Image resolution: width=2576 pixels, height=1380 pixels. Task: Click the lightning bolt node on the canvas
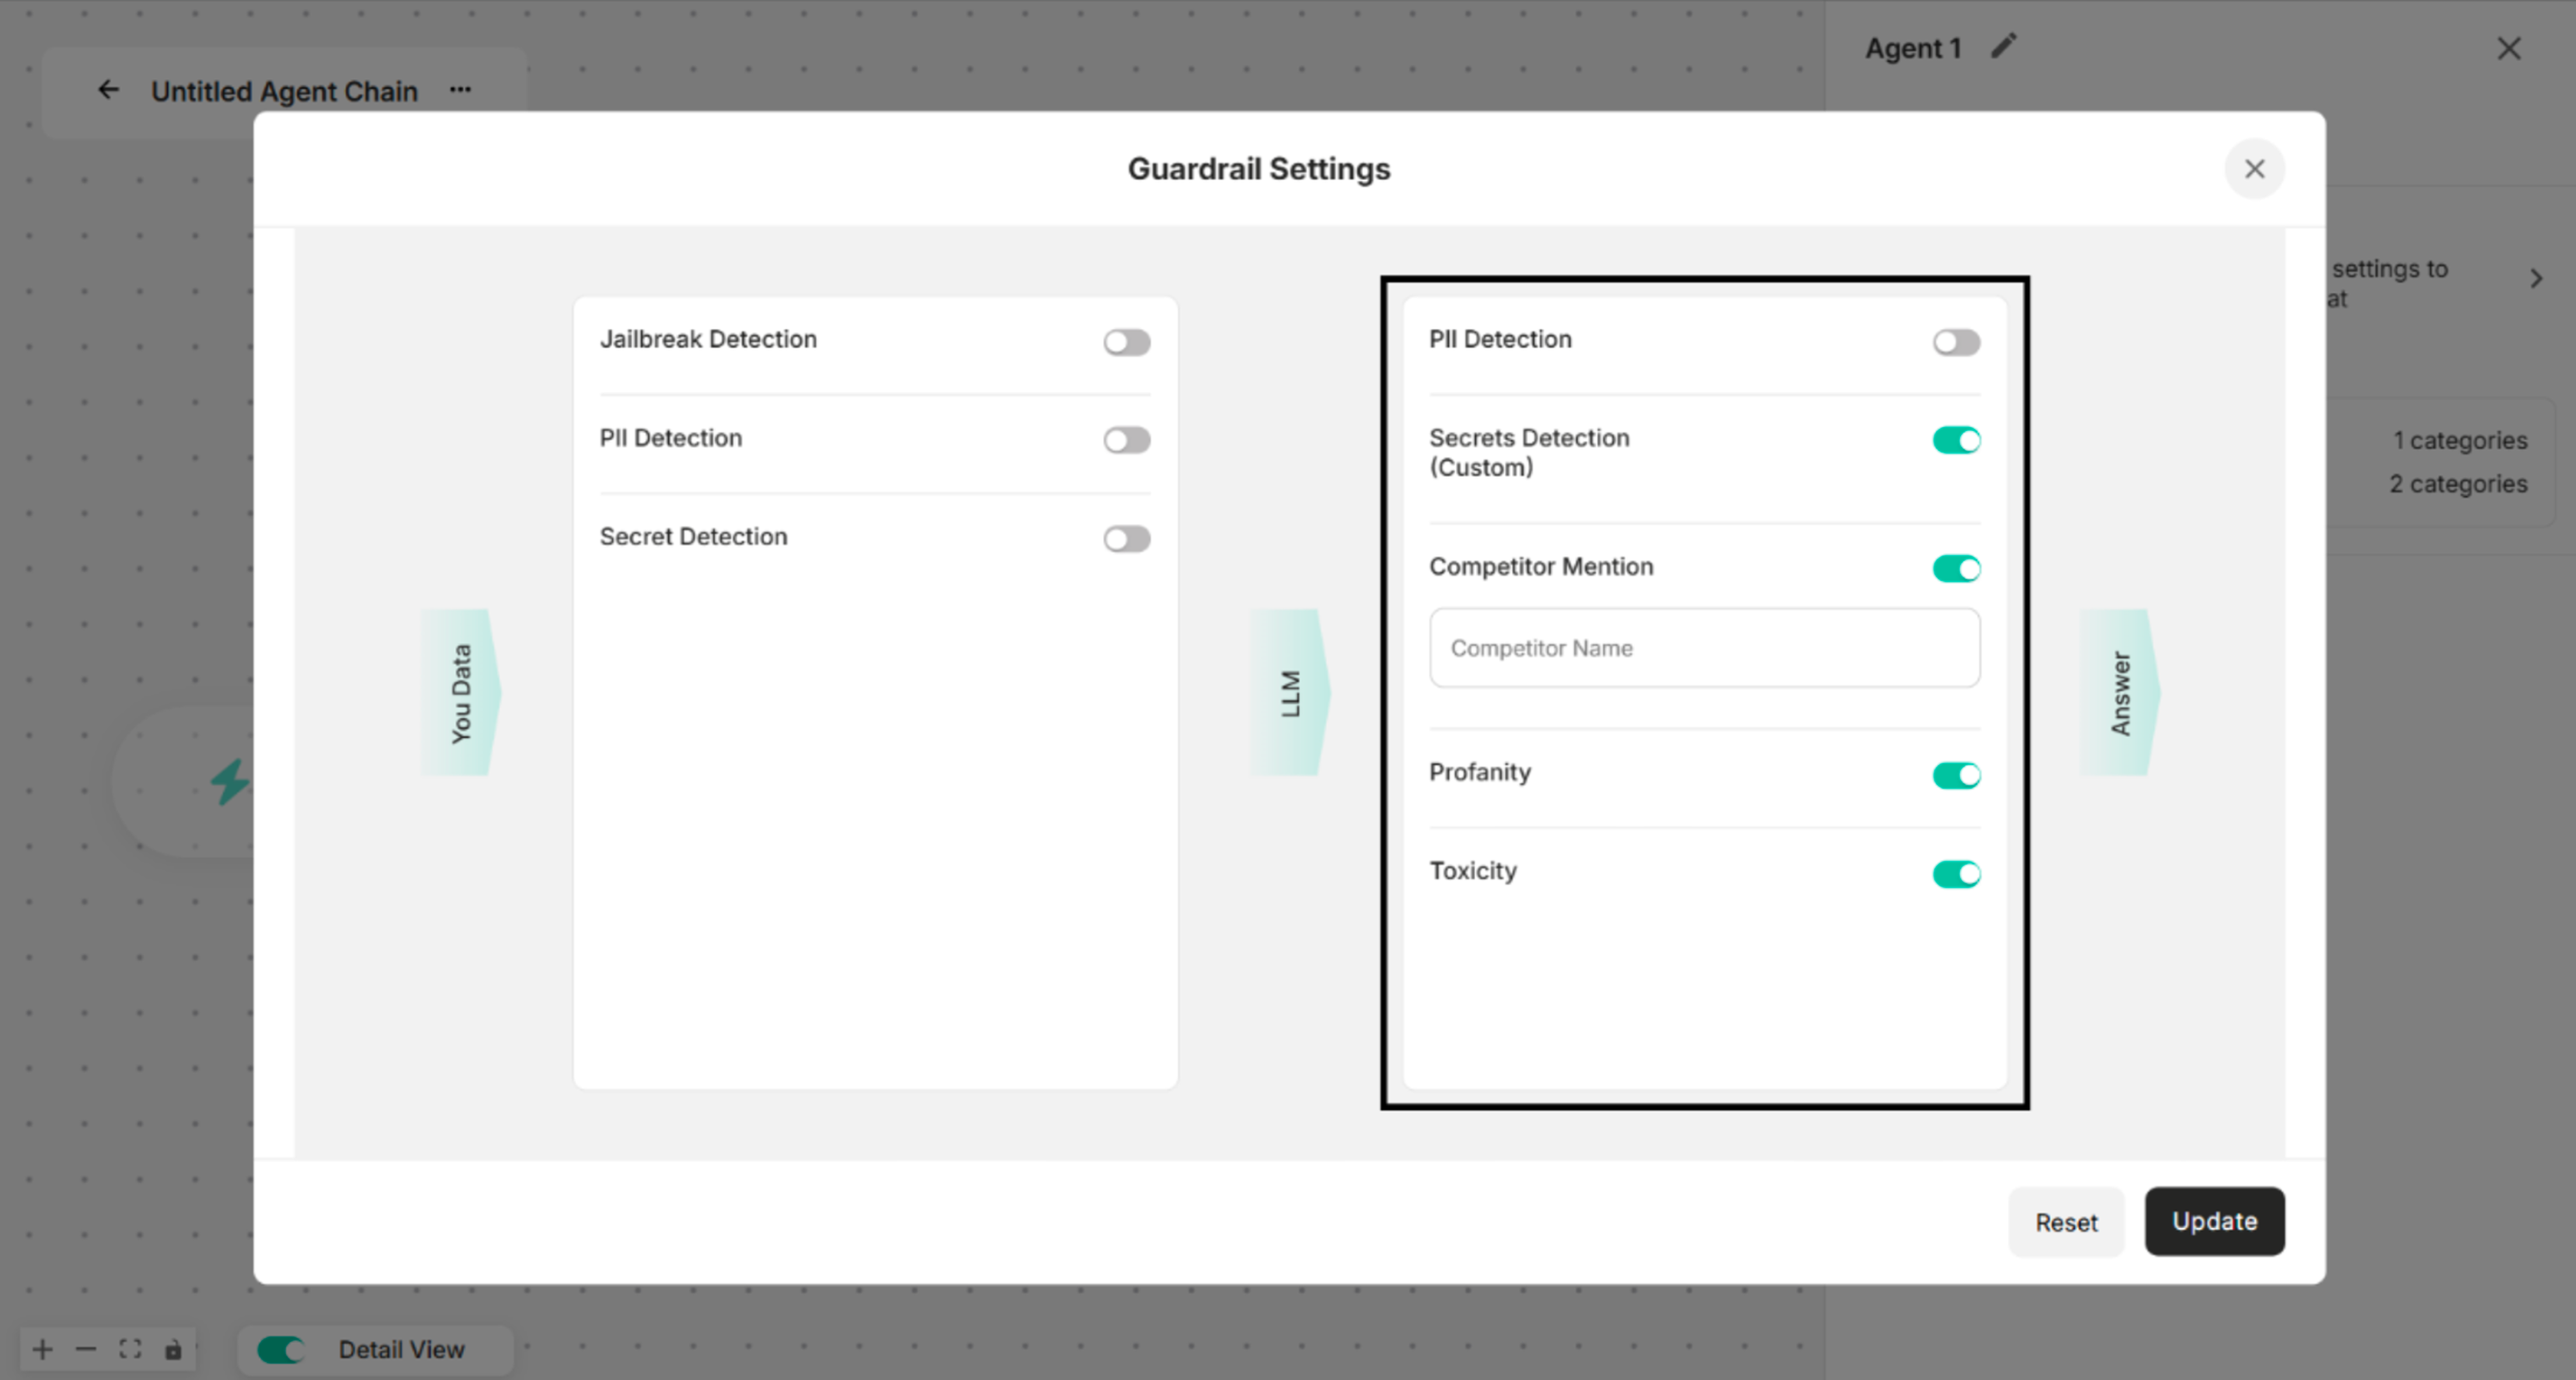230,781
